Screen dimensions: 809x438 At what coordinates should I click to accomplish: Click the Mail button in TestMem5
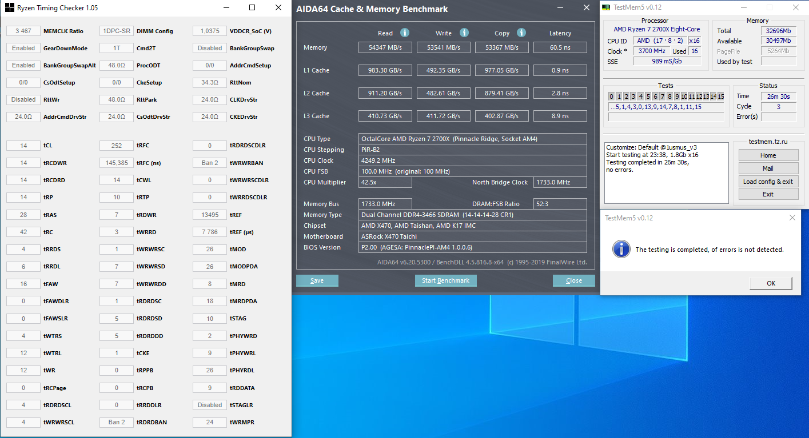pos(768,168)
